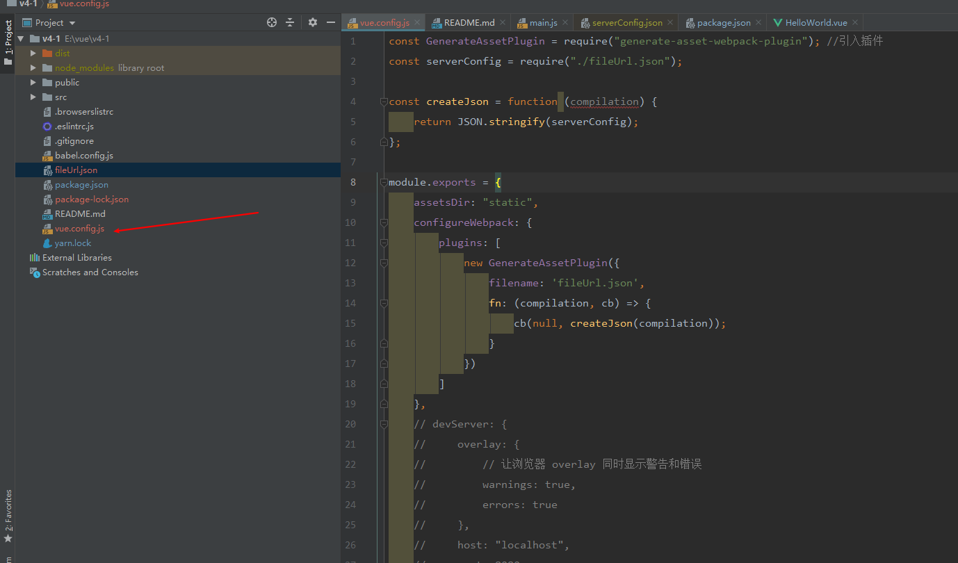
Task: Fold fn arrow function at line 14
Action: click(383, 303)
